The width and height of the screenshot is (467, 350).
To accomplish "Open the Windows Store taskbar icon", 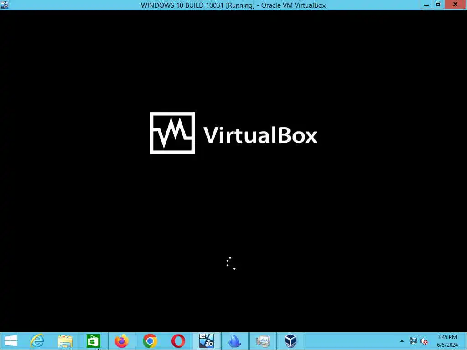I will click(x=93, y=341).
